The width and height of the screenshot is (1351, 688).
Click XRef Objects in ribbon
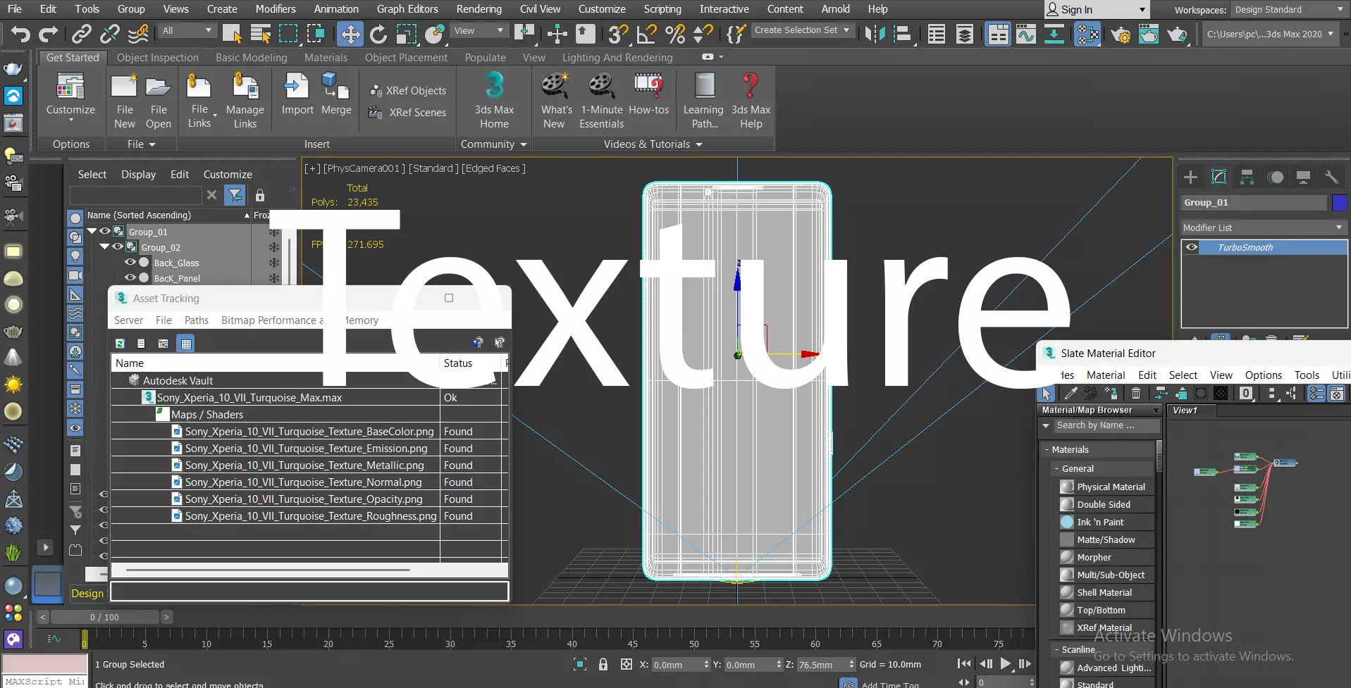coord(408,91)
